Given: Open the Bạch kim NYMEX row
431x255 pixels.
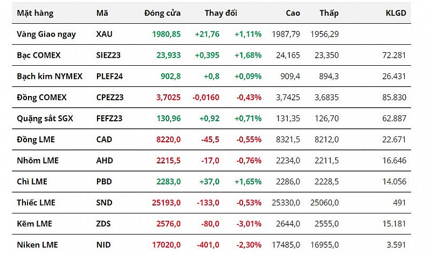Looking at the screenshot, I should [x=50, y=76].
